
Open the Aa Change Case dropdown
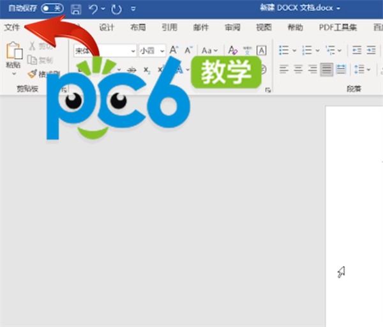[x=209, y=50]
